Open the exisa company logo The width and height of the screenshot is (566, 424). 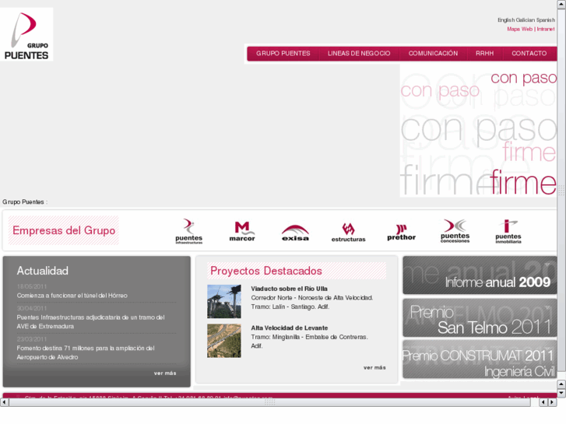tap(295, 233)
